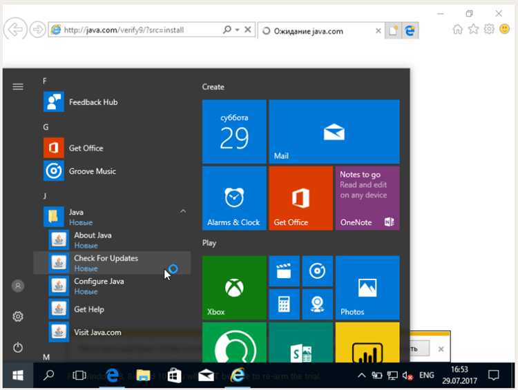Open the Alarms & Clock tile
Viewport: 518px width, 390px height.
pos(234,198)
